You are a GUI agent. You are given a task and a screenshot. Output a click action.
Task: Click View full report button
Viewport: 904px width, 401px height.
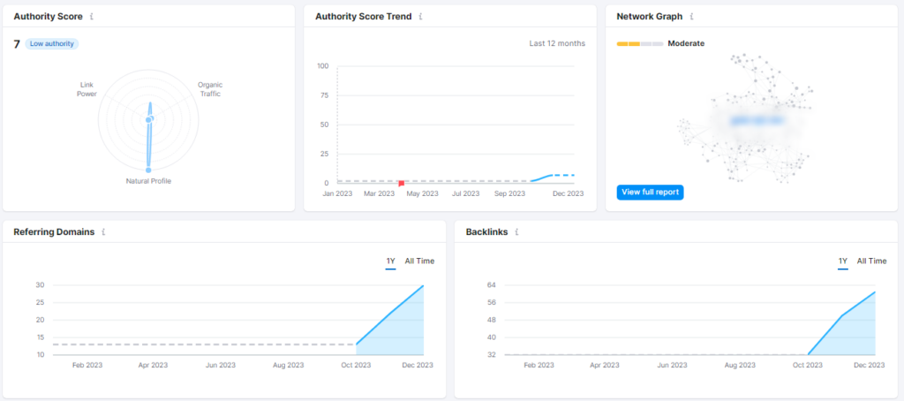651,193
